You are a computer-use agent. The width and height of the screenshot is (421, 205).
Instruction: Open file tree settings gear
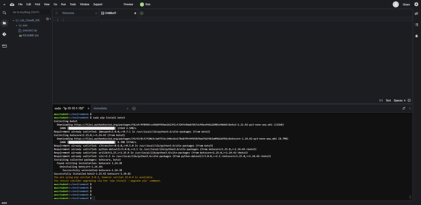[48, 19]
